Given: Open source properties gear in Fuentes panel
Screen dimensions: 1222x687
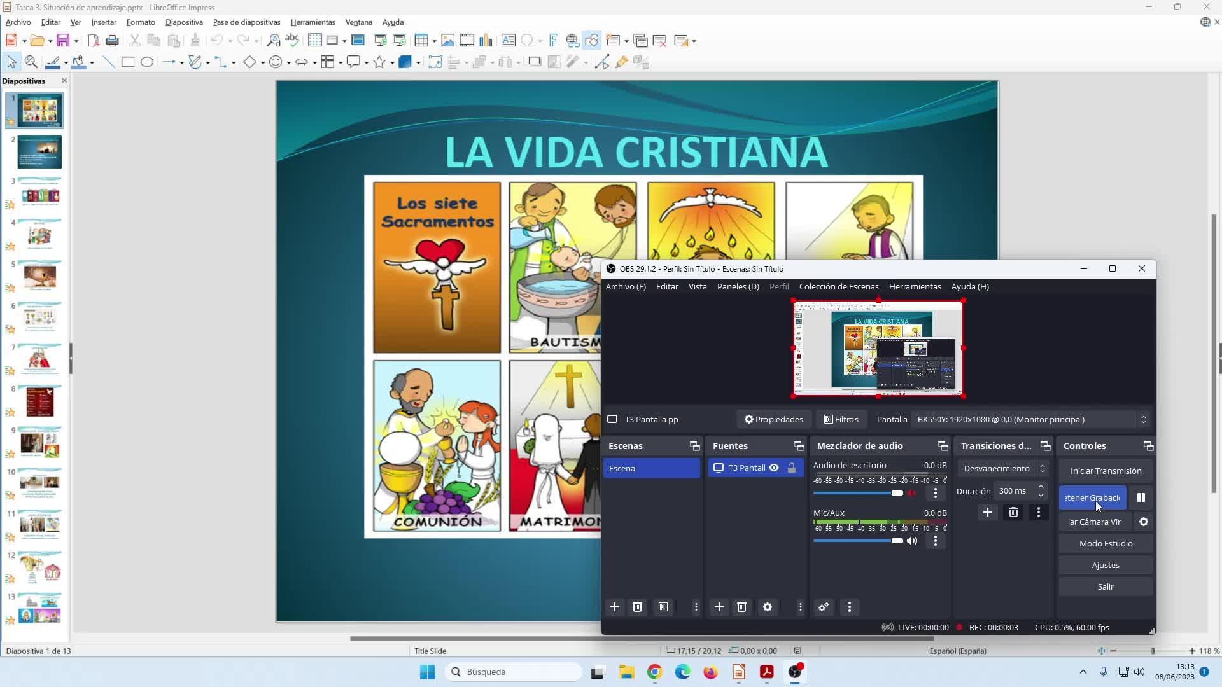Looking at the screenshot, I should coord(768,607).
